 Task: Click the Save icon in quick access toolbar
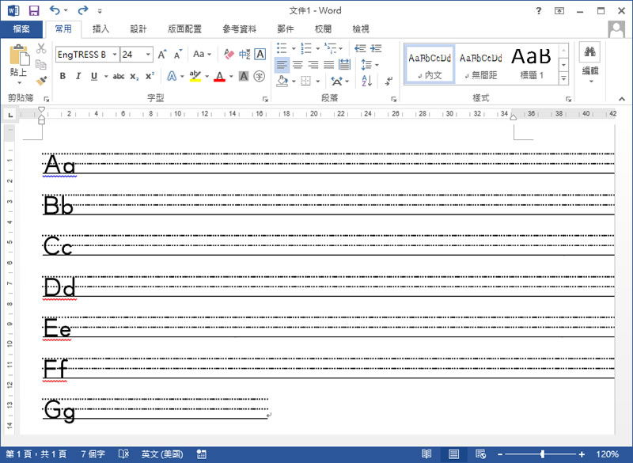(x=33, y=10)
